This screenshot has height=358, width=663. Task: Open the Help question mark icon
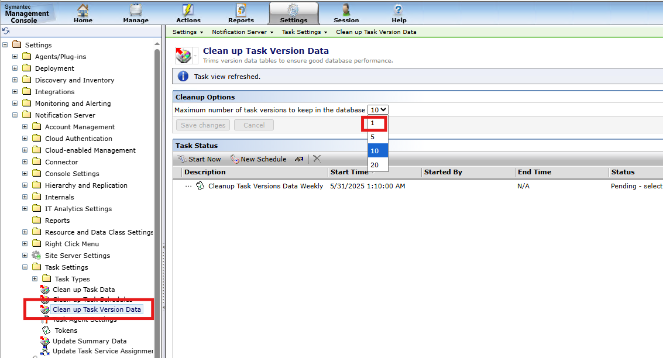coord(399,10)
